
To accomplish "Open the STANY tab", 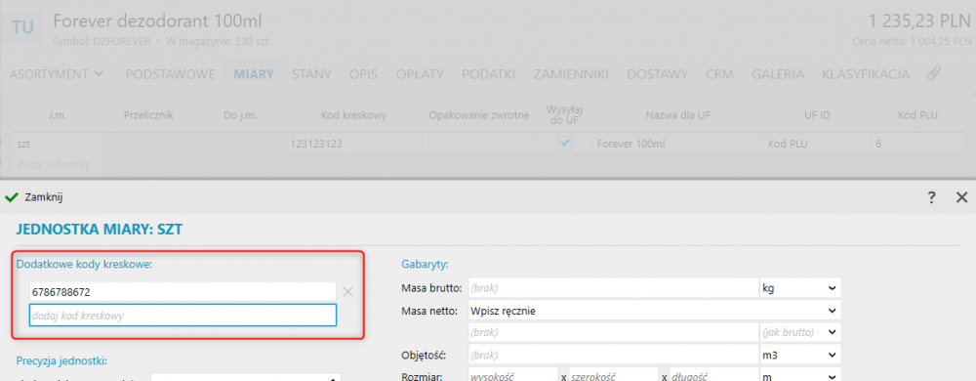I will [311, 74].
